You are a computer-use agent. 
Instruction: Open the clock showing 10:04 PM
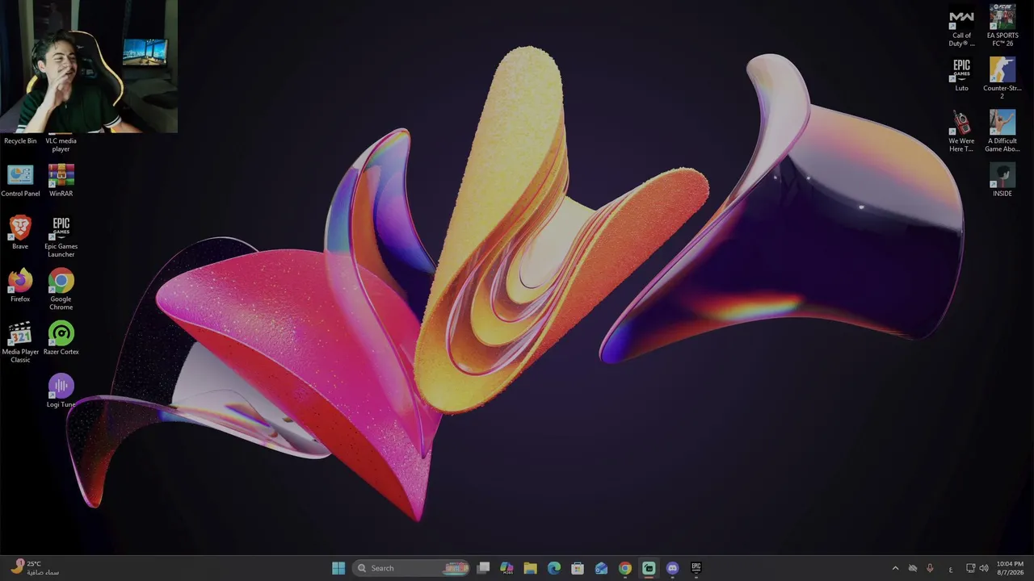(x=1010, y=568)
